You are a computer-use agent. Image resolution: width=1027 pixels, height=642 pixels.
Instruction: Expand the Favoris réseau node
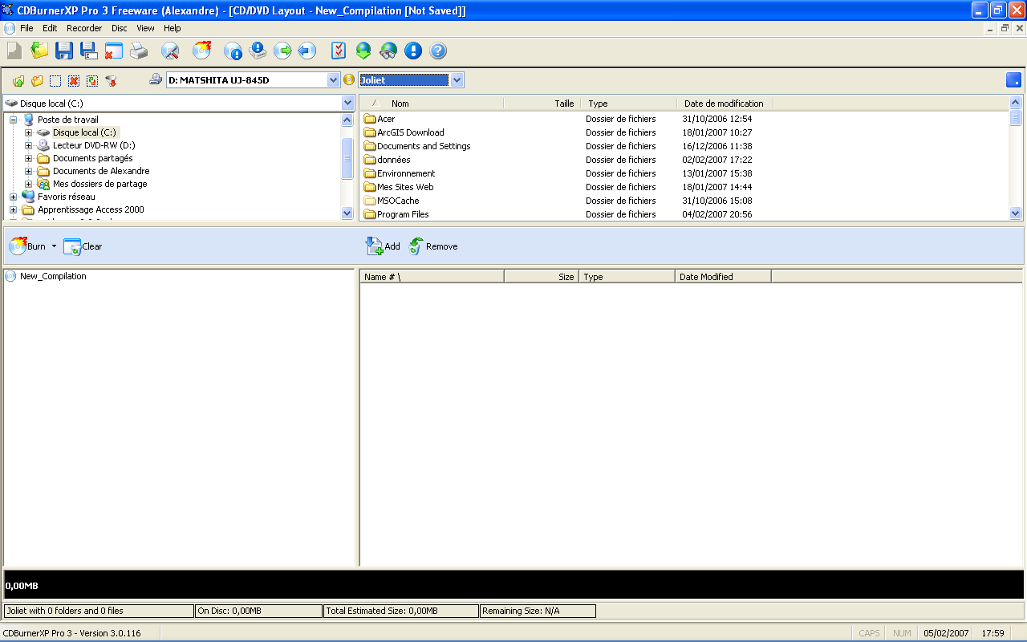click(x=13, y=197)
